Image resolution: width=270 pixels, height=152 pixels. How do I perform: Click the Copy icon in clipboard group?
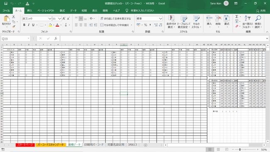14,22
